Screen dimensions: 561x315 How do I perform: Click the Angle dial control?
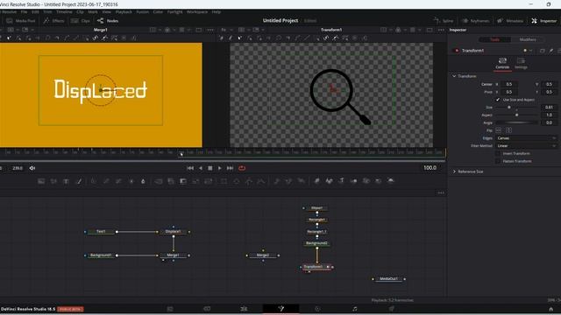pos(516,122)
